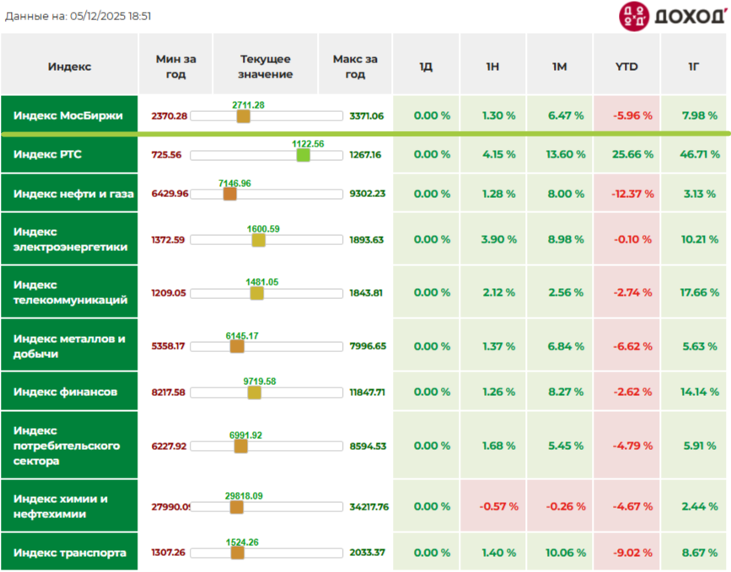Select the 25.66 % YTD cell
This screenshot has width=731, height=572.
tap(626, 154)
